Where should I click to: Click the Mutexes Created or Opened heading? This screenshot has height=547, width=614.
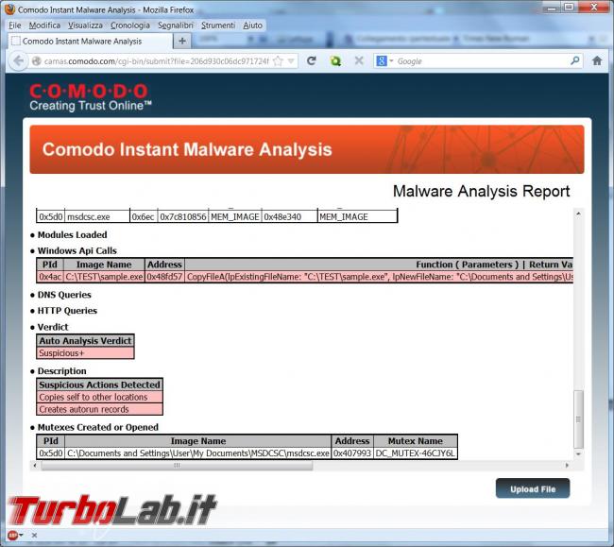pos(98,427)
